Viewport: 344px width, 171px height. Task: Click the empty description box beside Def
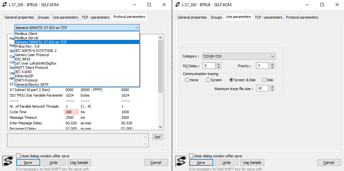(x=78, y=140)
